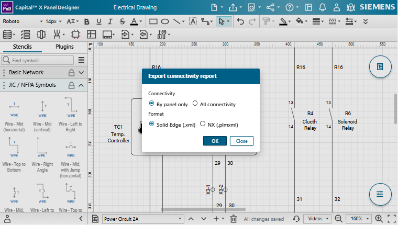Redo the last action

(252, 21)
